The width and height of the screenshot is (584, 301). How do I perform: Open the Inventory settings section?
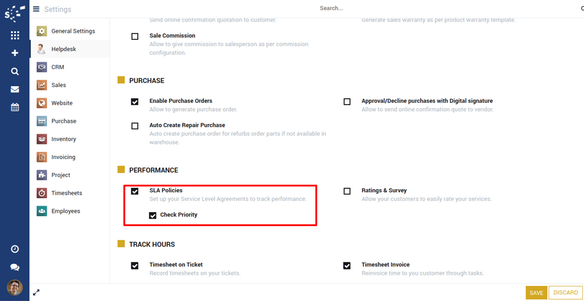[63, 139]
